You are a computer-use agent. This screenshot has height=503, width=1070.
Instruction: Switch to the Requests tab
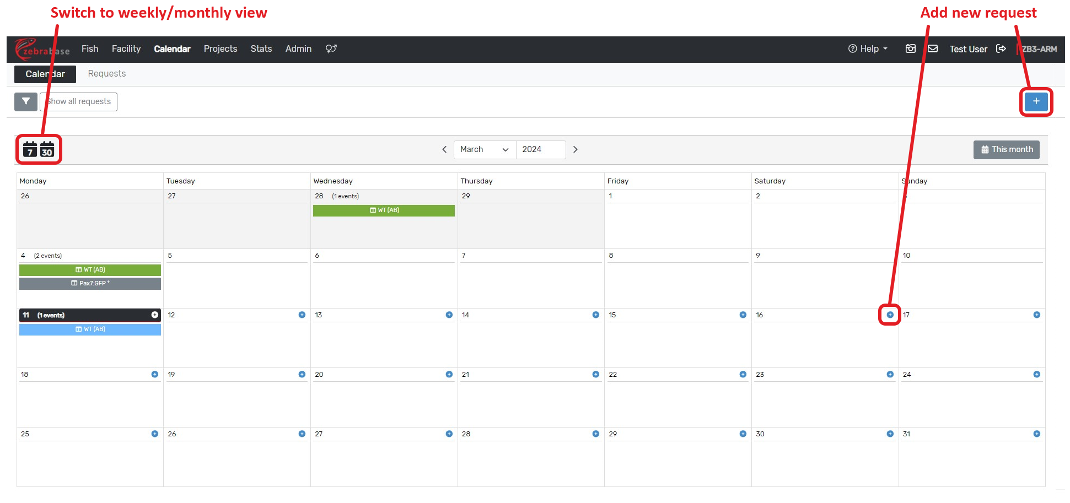pos(106,74)
